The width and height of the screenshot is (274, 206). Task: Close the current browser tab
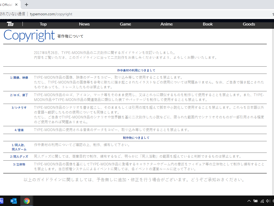(x=17, y=5)
